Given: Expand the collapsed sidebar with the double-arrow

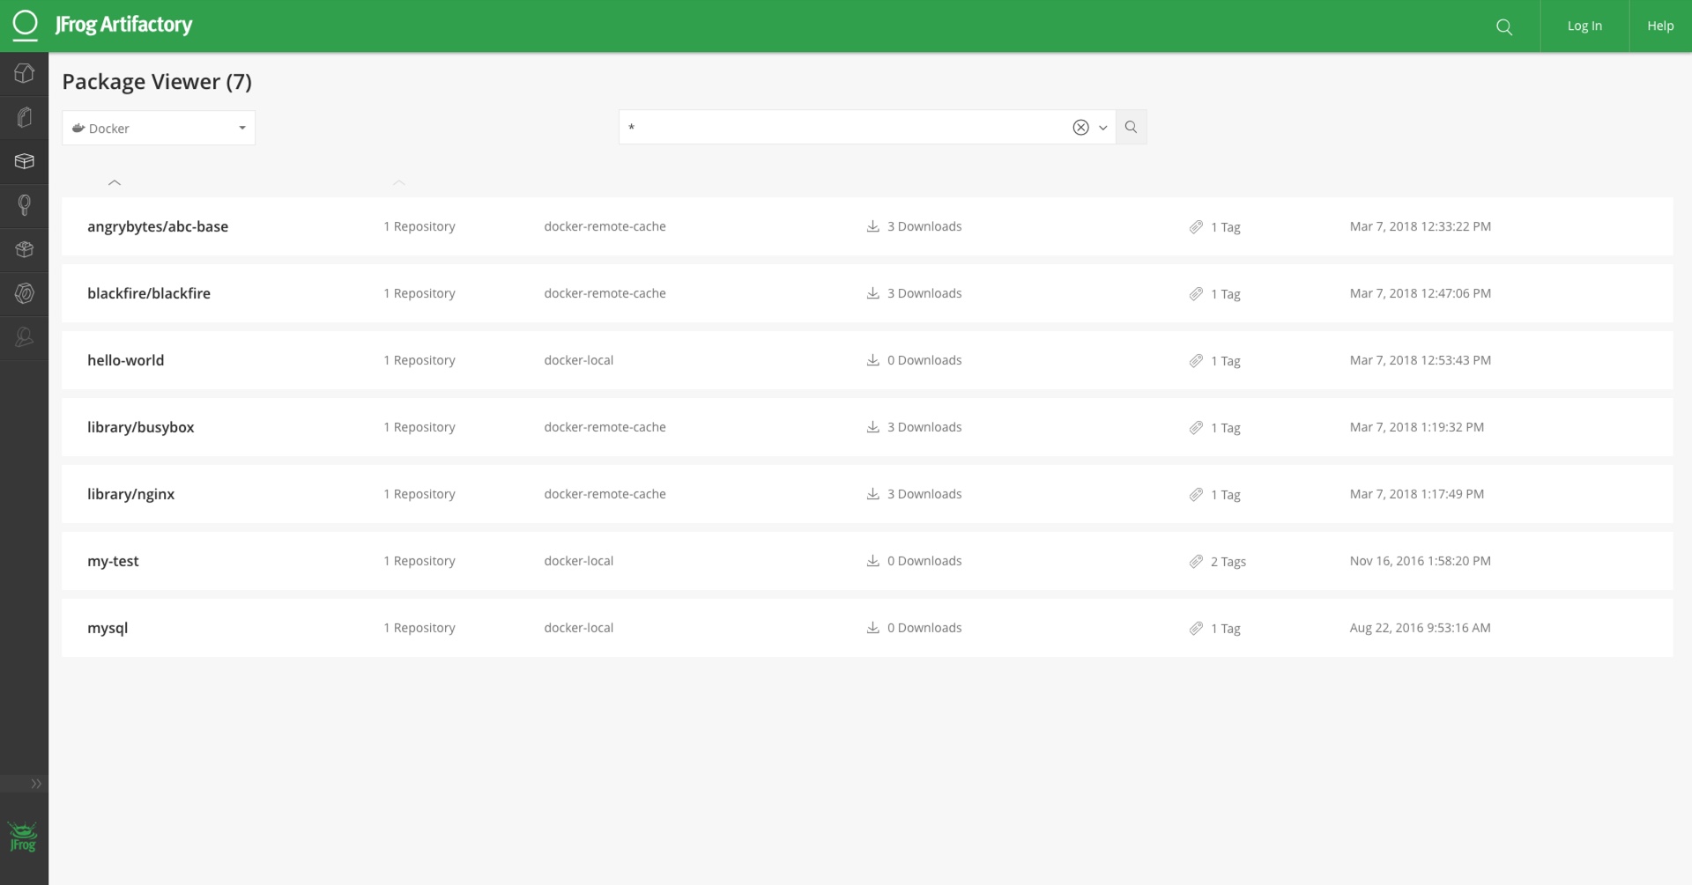Looking at the screenshot, I should click(36, 783).
